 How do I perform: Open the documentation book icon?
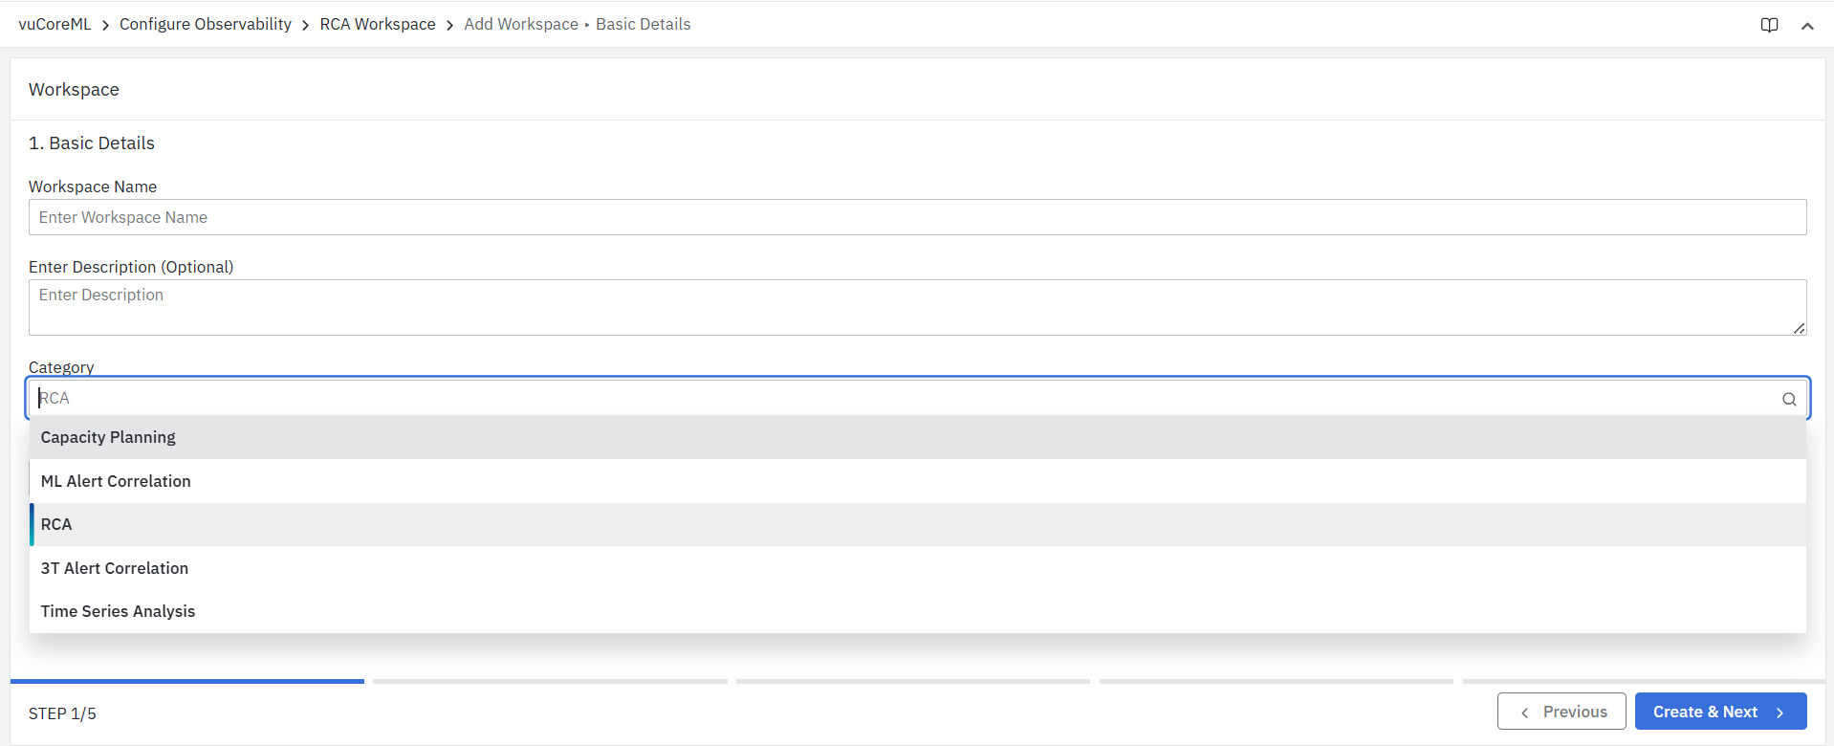click(1769, 25)
